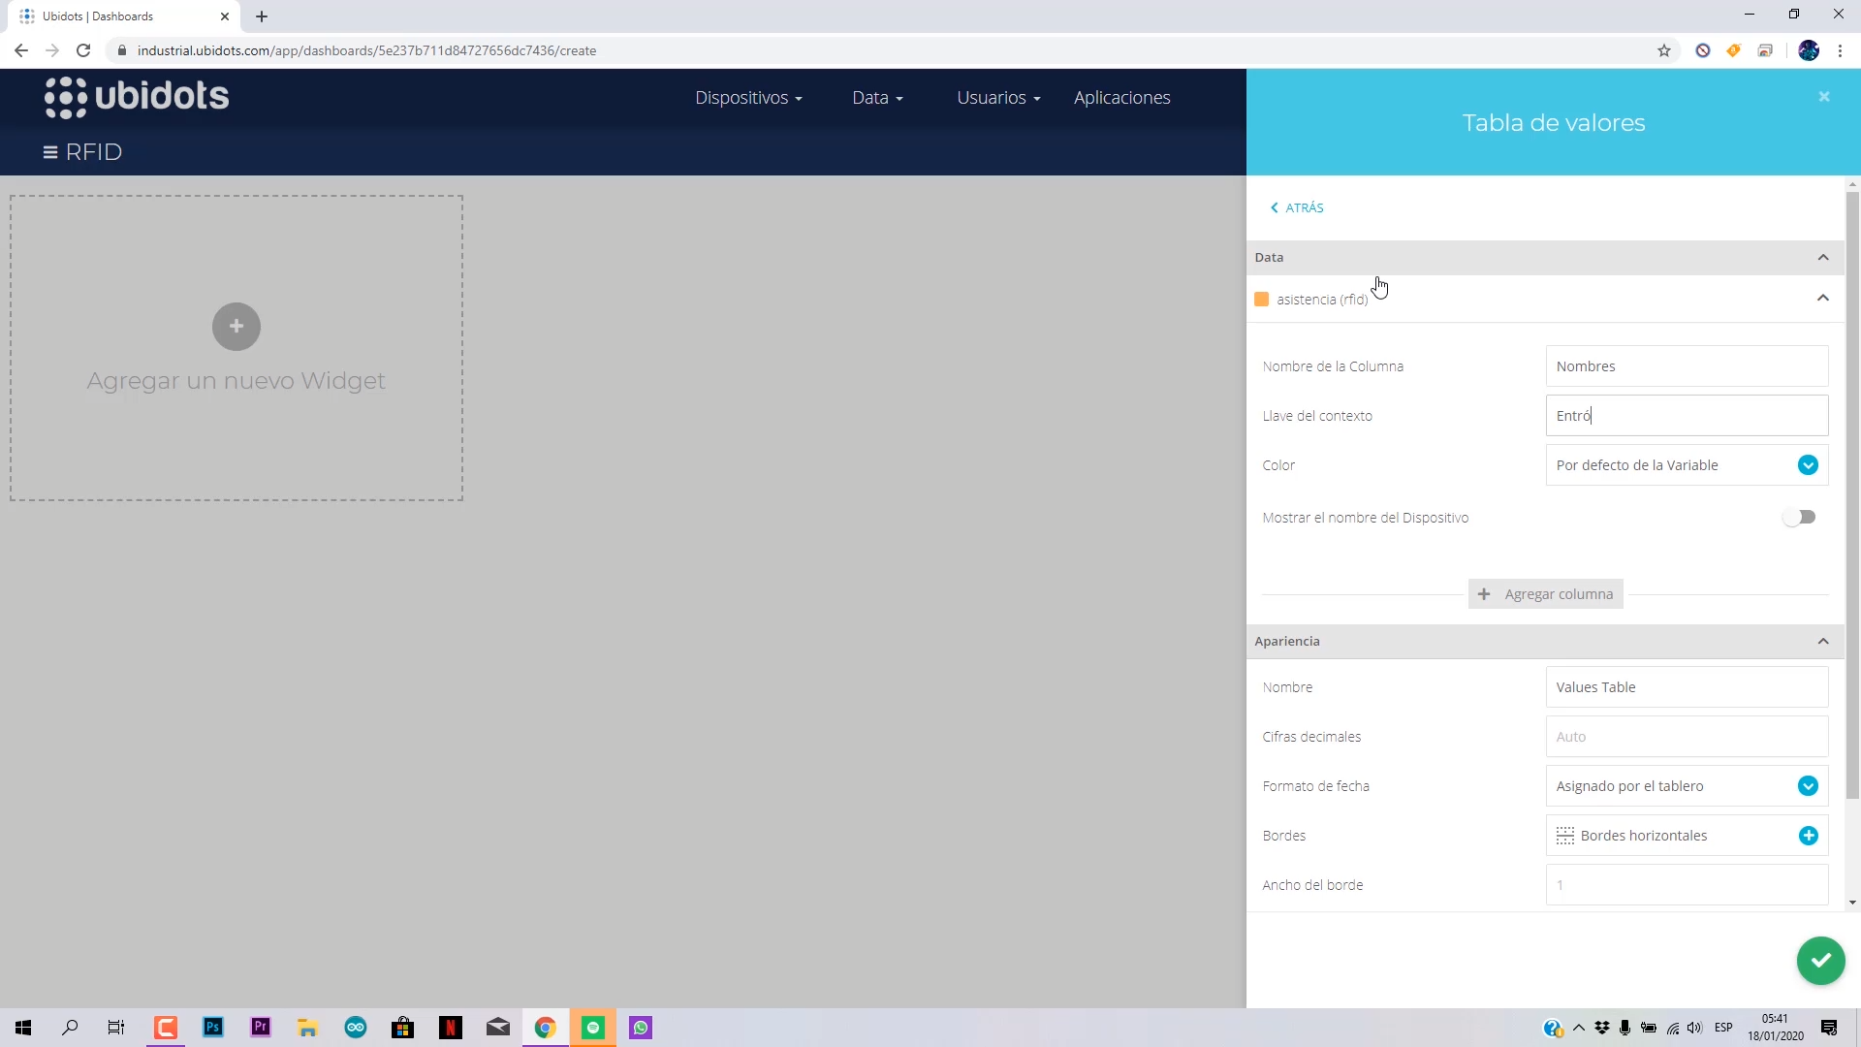Click the Cifras decimales field
The height and width of the screenshot is (1047, 1861).
coord(1687,737)
